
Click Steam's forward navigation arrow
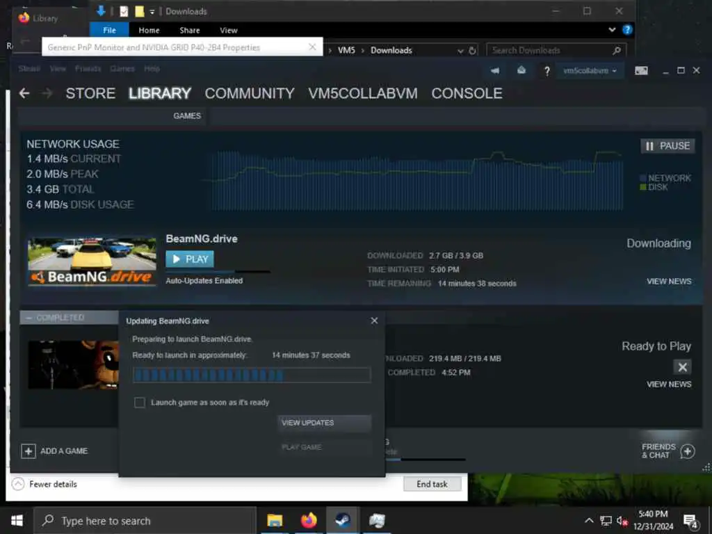click(x=47, y=94)
